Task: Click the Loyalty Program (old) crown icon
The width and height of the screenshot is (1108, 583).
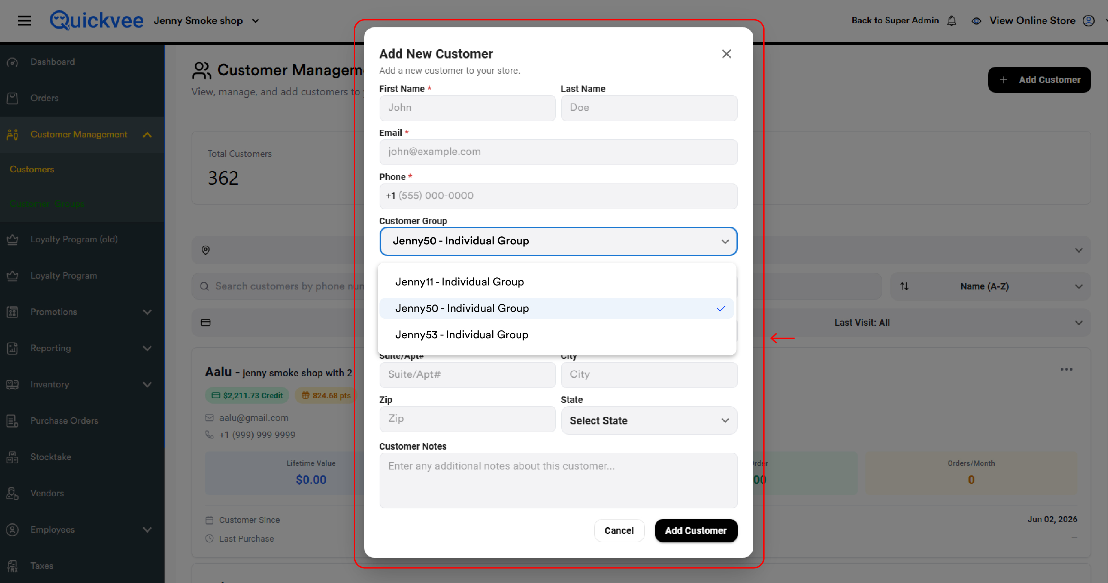Action: 12,239
